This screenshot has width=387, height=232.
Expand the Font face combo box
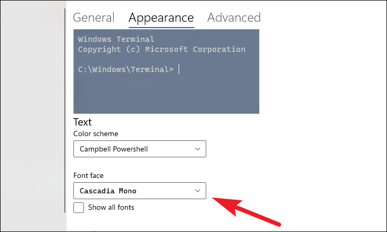click(140, 191)
